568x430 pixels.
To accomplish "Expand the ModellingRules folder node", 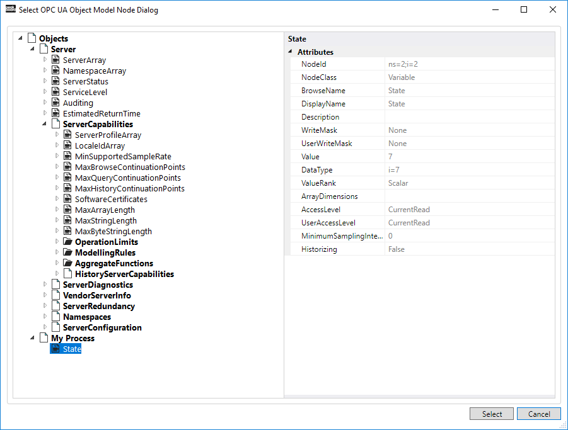I will coord(57,253).
